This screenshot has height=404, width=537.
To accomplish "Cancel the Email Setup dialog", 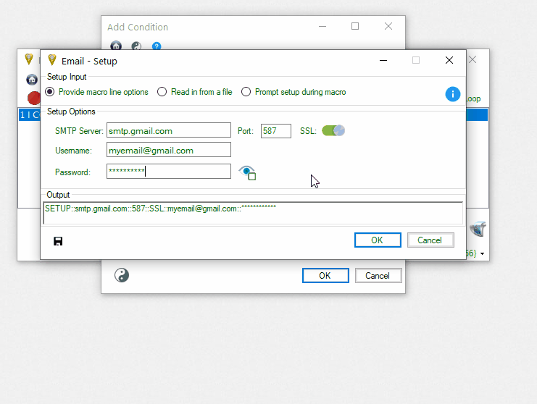I will (430, 240).
